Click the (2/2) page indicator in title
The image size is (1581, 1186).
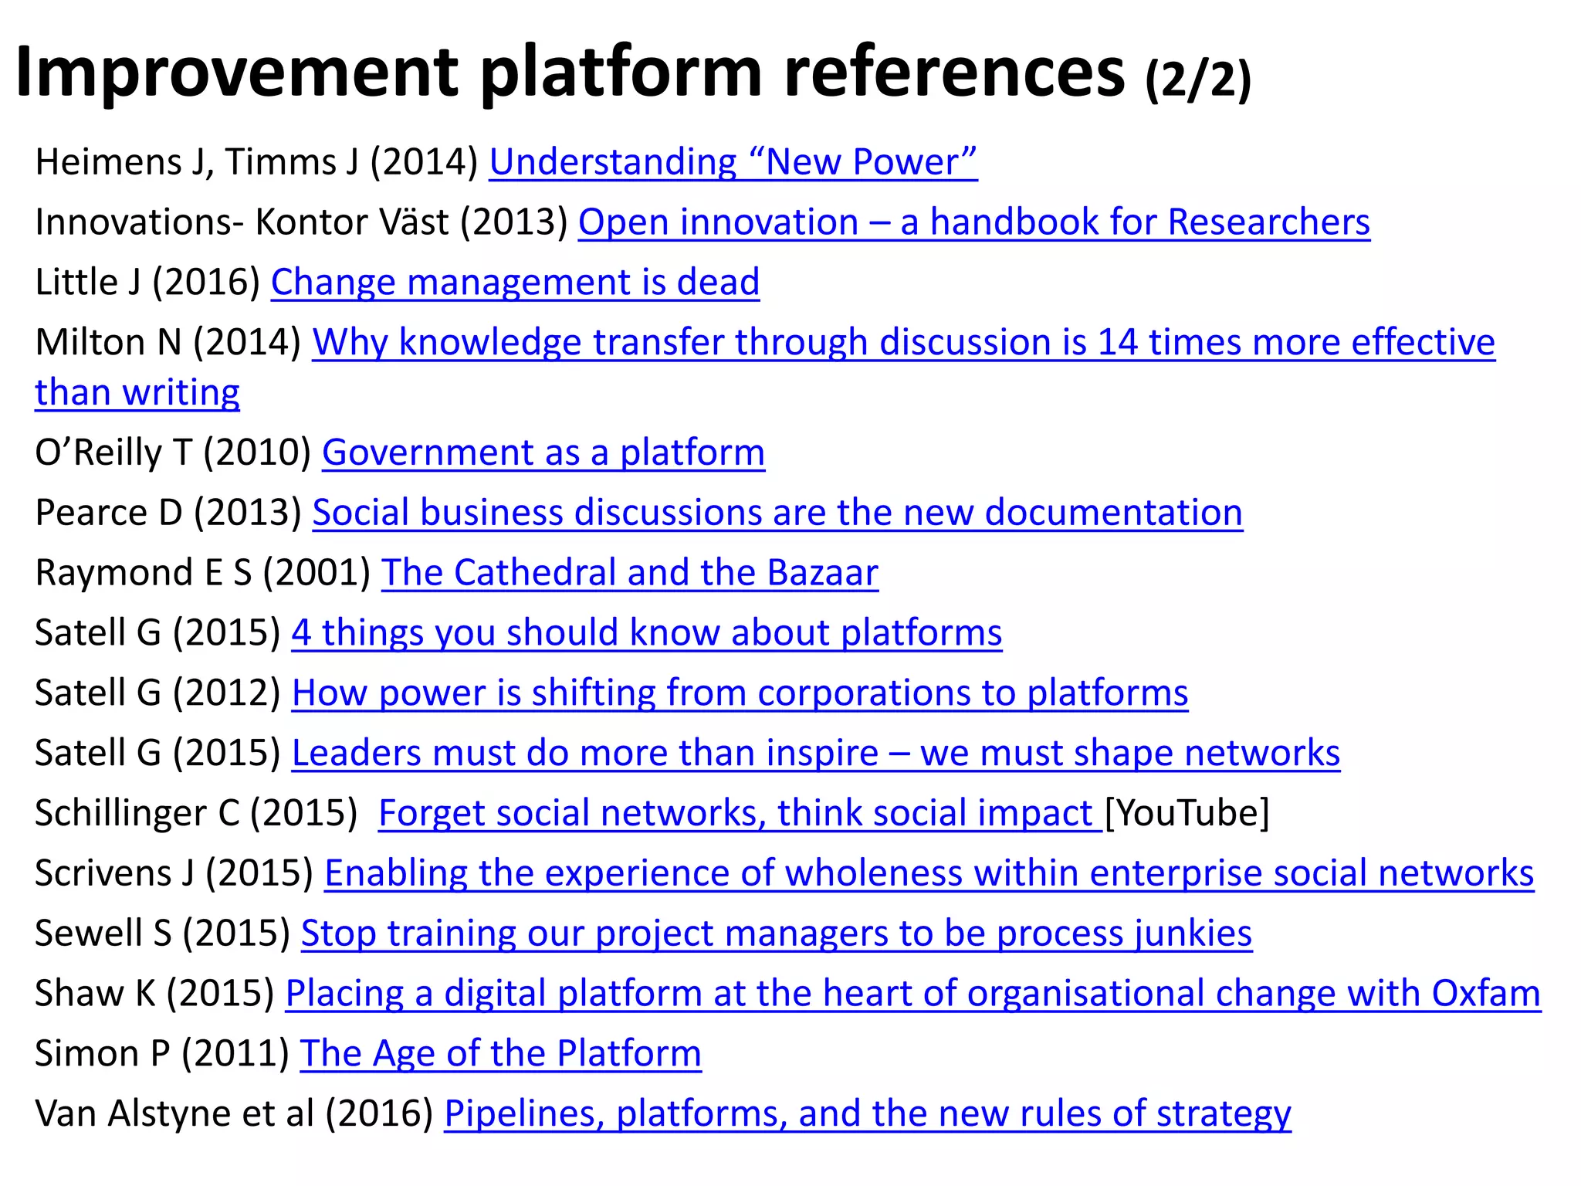click(1197, 80)
